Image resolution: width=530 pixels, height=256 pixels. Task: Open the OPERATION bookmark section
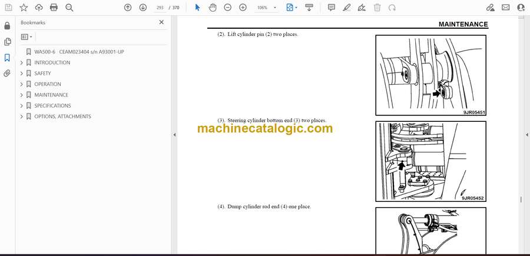click(x=47, y=84)
